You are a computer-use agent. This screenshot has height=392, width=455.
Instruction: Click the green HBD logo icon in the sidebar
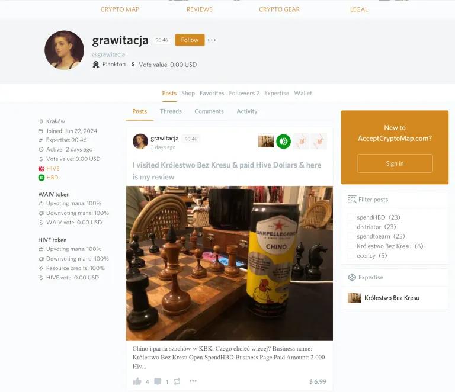[41, 178]
